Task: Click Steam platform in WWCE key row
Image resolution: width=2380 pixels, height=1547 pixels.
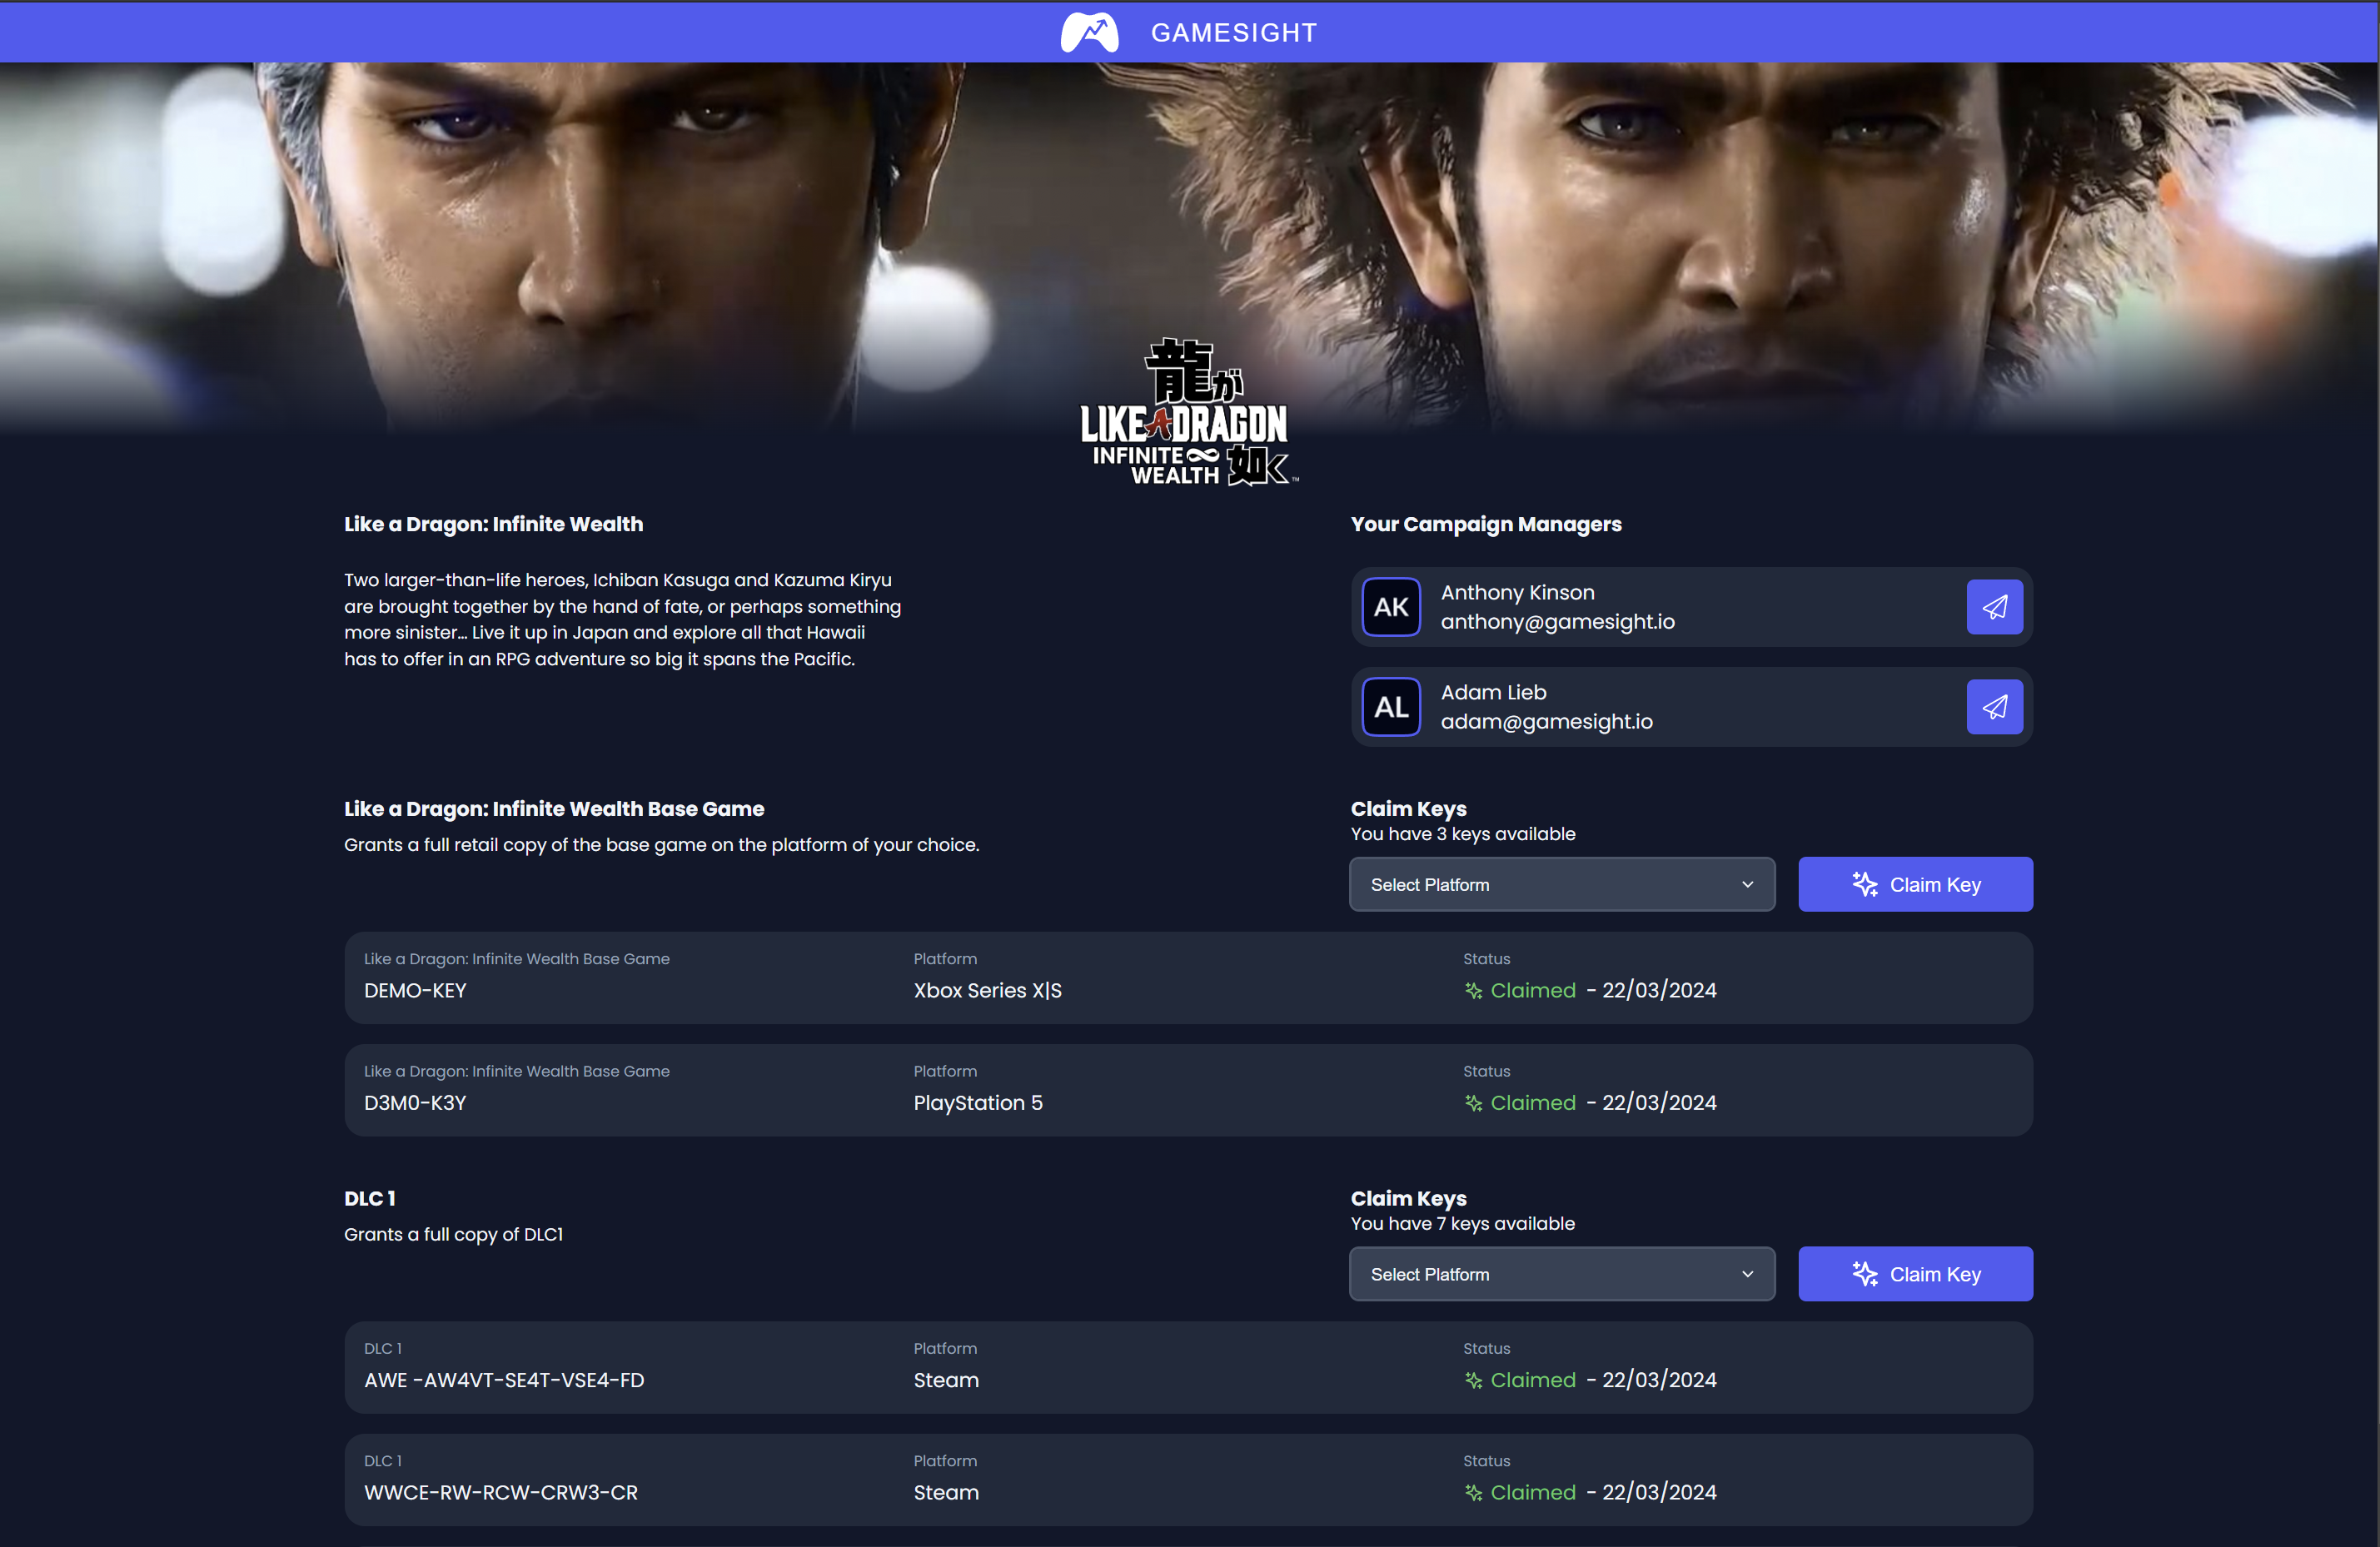Action: coord(946,1492)
